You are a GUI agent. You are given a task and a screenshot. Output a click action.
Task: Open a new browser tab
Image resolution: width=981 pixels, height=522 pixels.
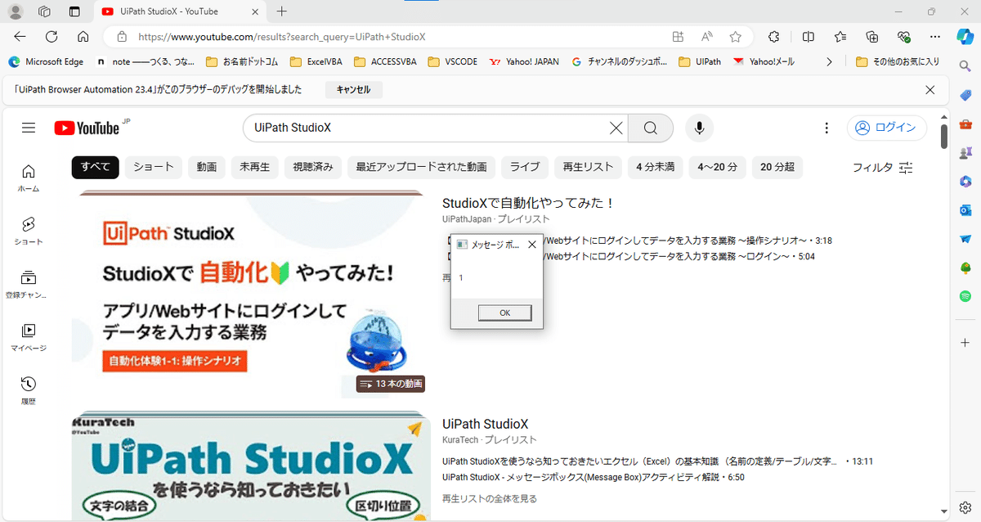point(282,11)
